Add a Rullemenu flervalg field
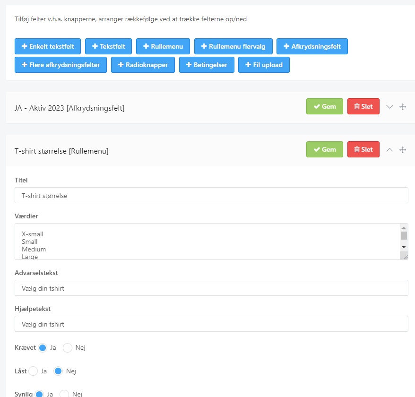The height and width of the screenshot is (397, 415). coord(233,46)
